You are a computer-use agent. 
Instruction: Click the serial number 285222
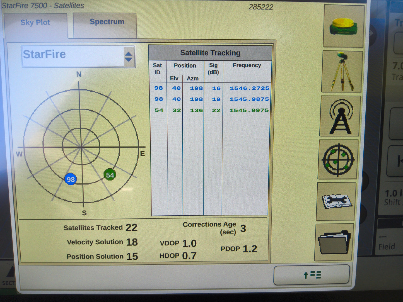[x=261, y=7]
